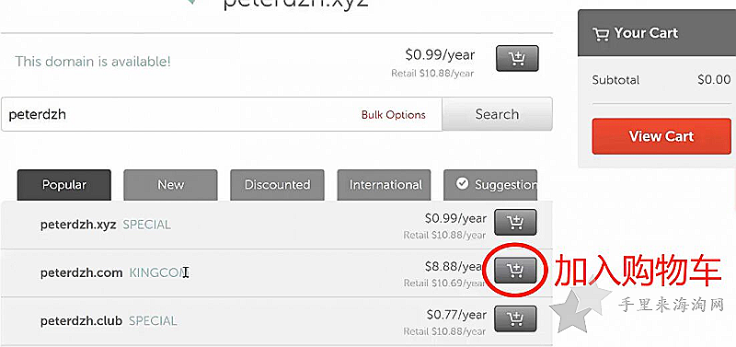This screenshot has height=347, width=736.
Task: Add peterdzh.club to the cart
Action: pyautogui.click(x=515, y=319)
